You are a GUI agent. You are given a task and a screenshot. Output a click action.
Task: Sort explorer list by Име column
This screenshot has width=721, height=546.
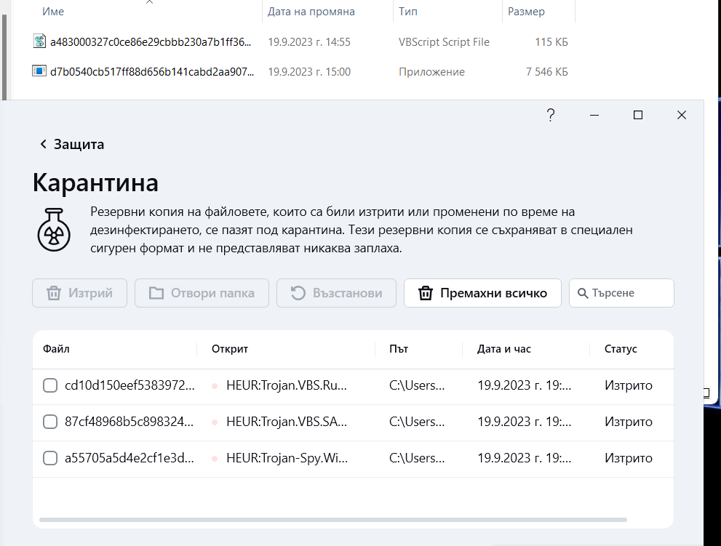[x=53, y=12]
